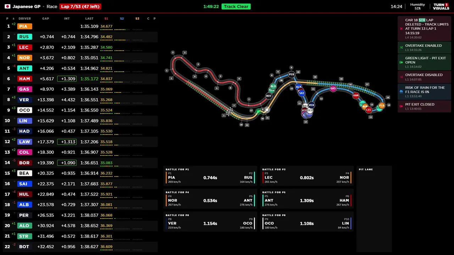
Task: Click the Track Clear status badge
Action: pyautogui.click(x=236, y=6)
